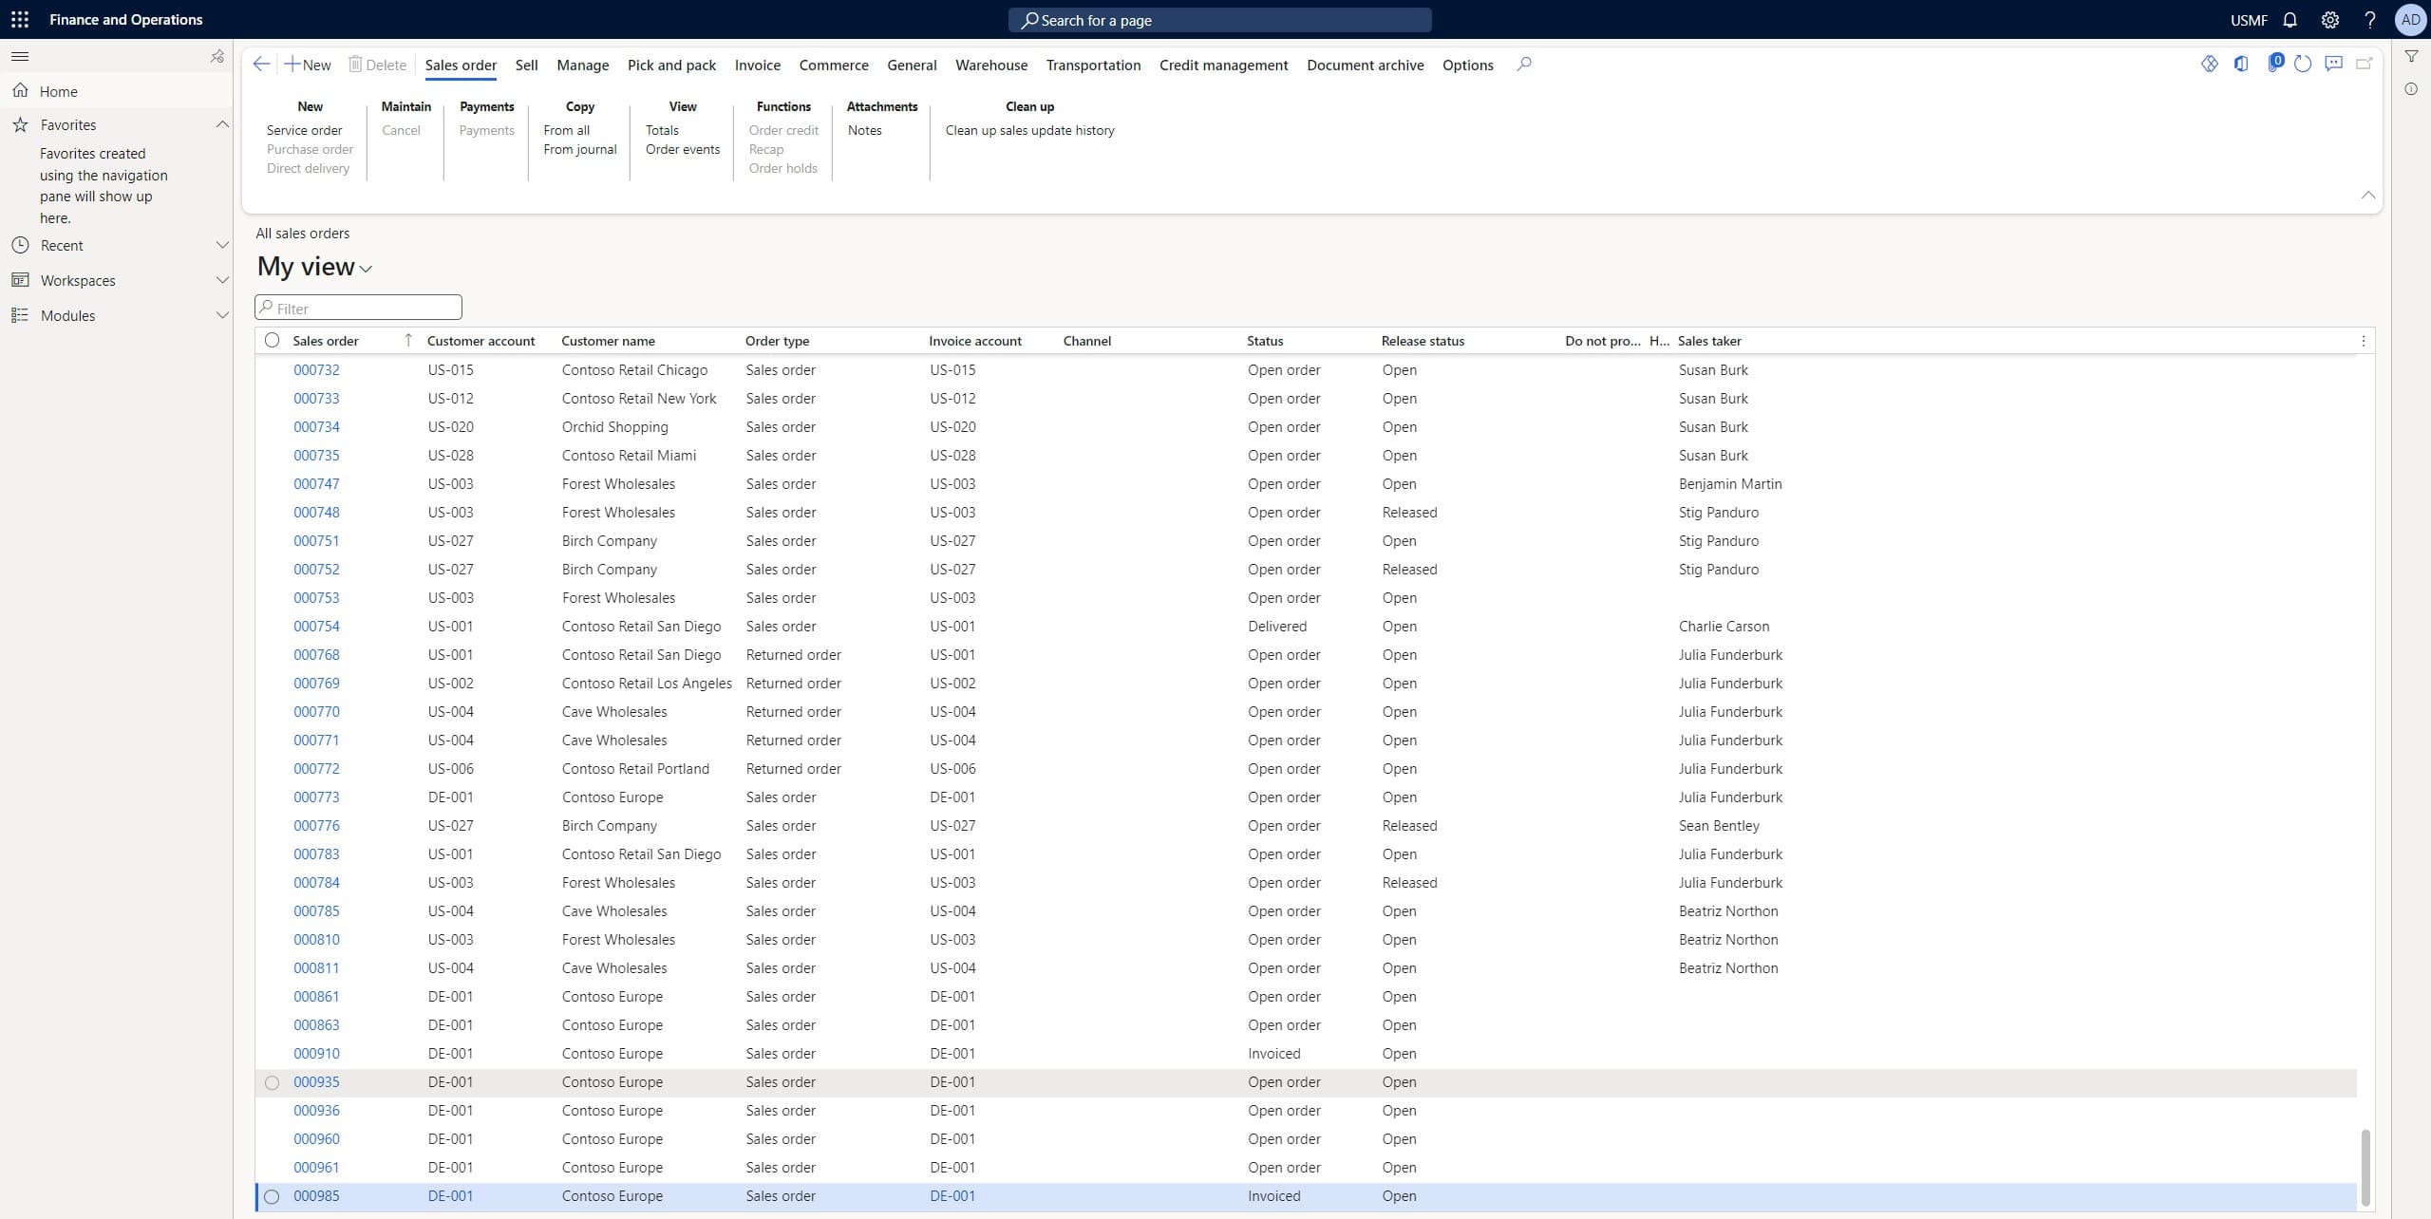The height and width of the screenshot is (1219, 2431).
Task: View order Totals
Action: [x=662, y=130]
